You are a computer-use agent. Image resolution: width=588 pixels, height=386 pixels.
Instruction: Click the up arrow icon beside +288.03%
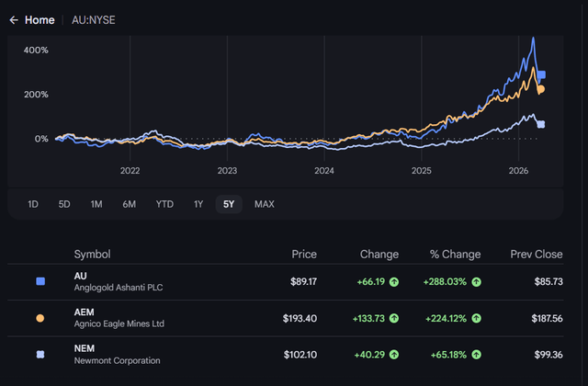coord(476,282)
